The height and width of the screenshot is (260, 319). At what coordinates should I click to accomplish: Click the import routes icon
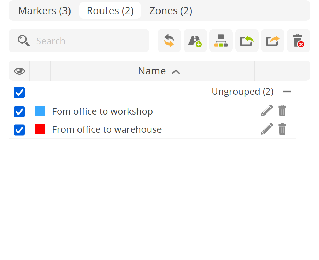247,41
